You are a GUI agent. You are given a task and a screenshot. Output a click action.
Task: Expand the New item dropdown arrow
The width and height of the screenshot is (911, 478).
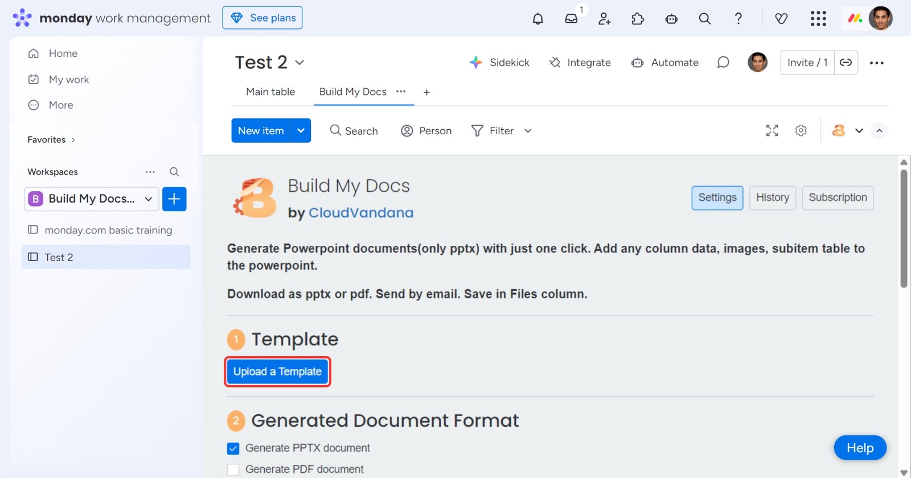click(301, 131)
